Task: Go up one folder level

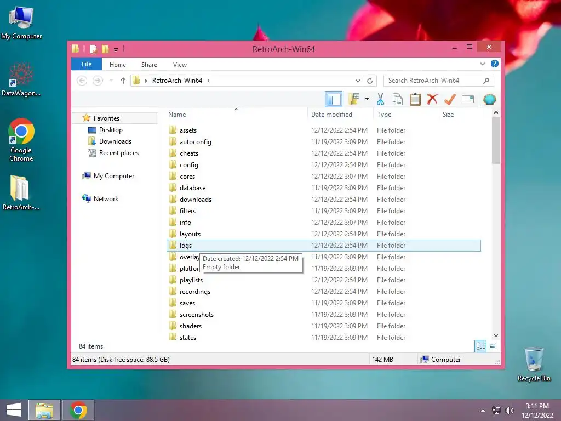Action: 123,81
